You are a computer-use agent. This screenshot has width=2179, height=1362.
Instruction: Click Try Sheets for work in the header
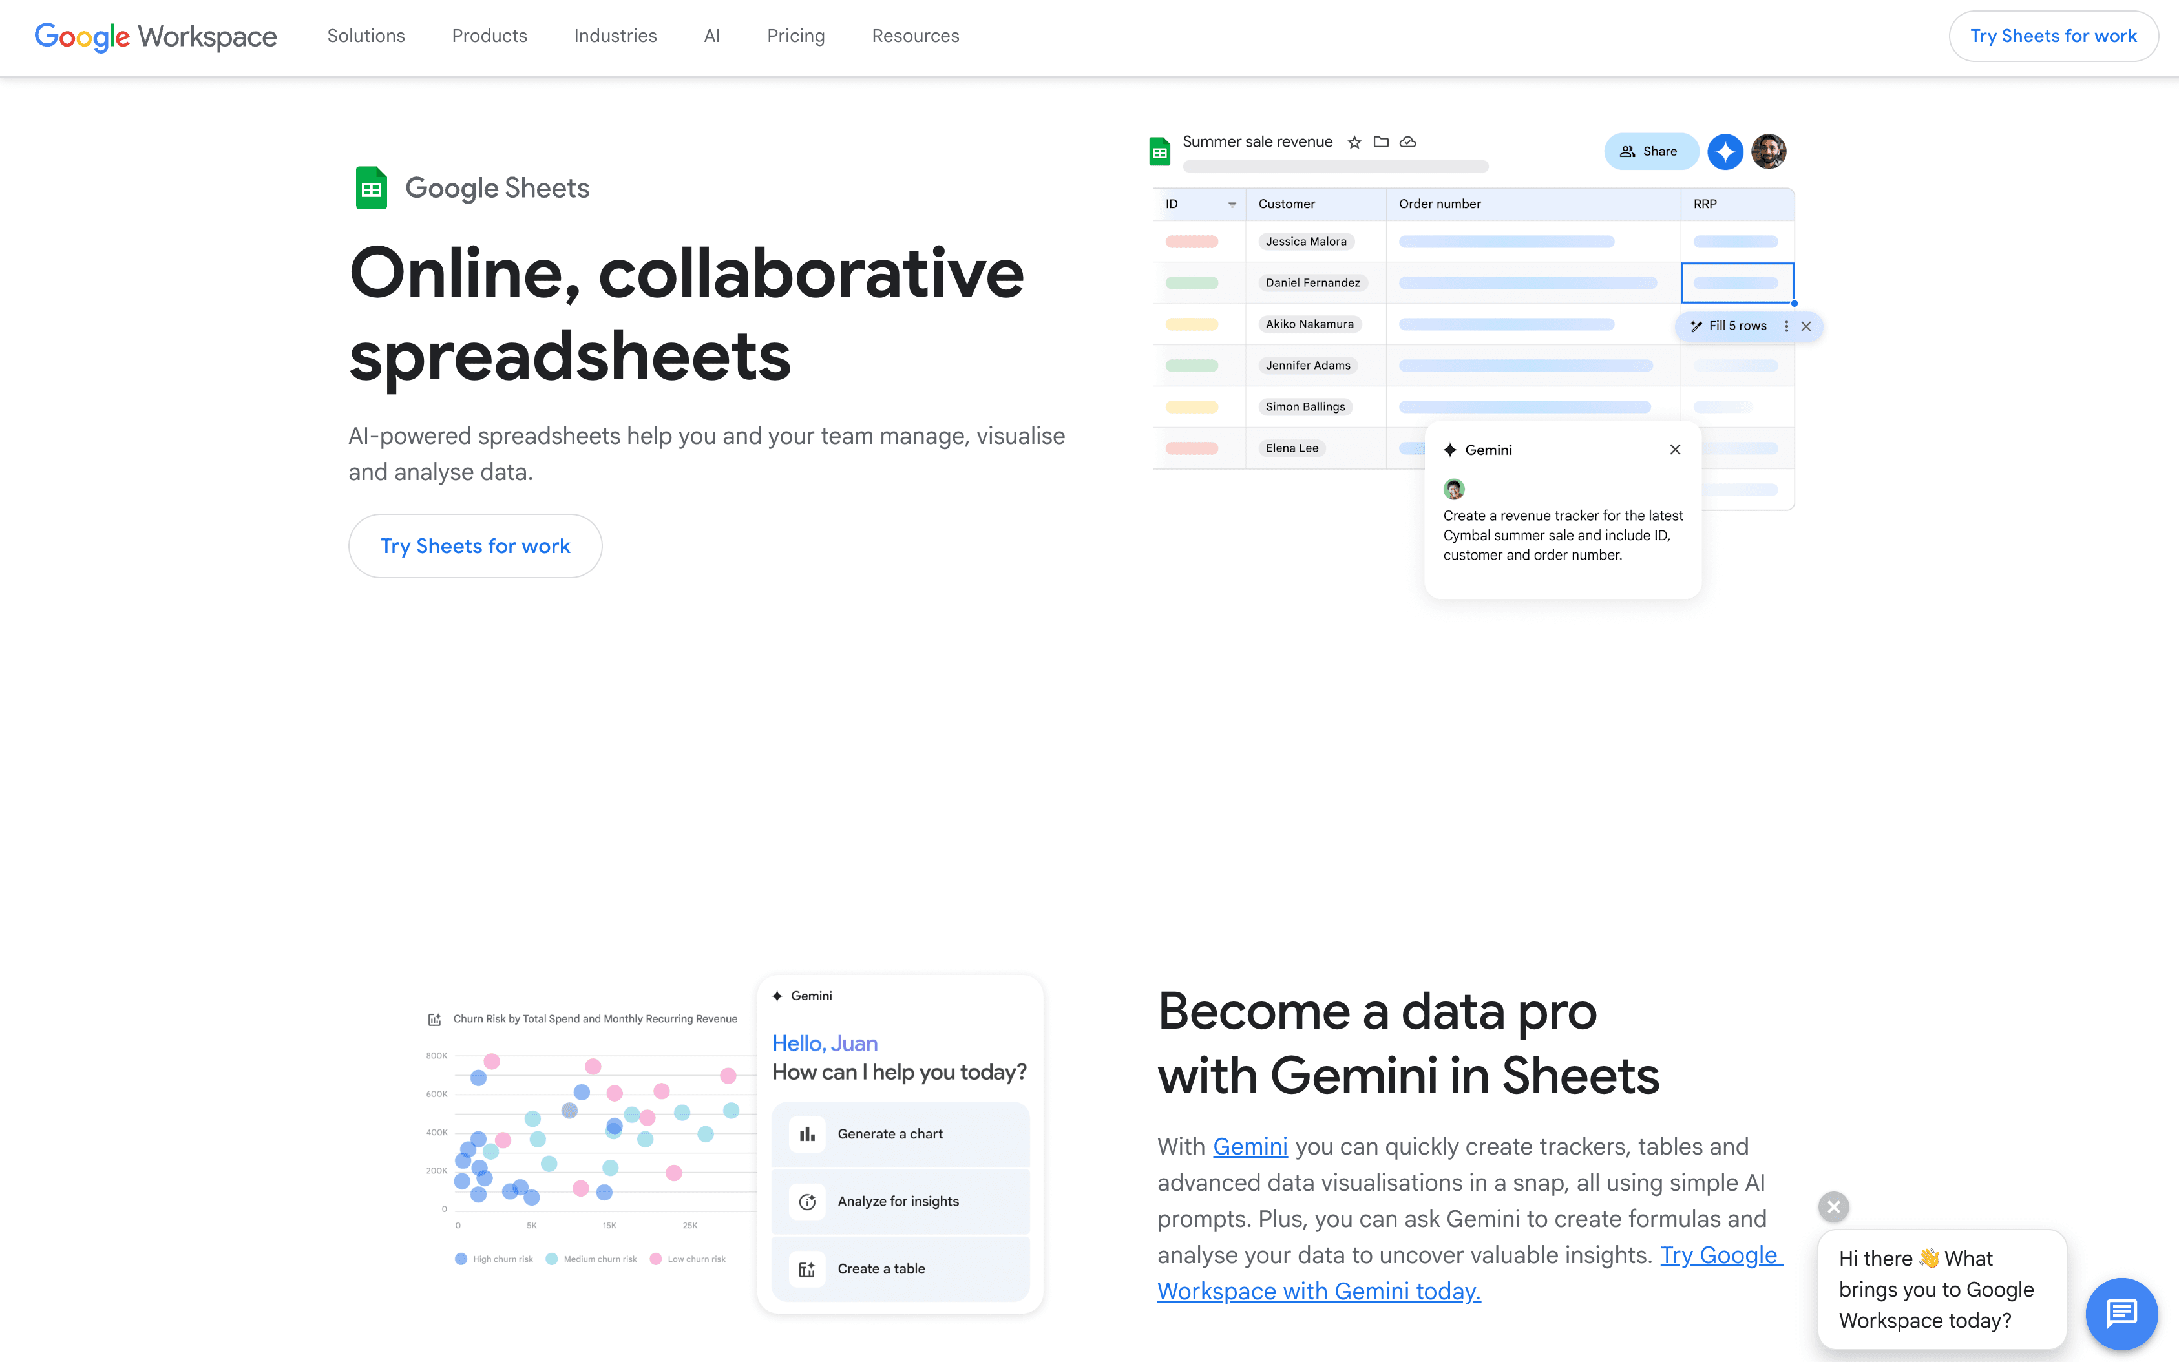point(2053,36)
